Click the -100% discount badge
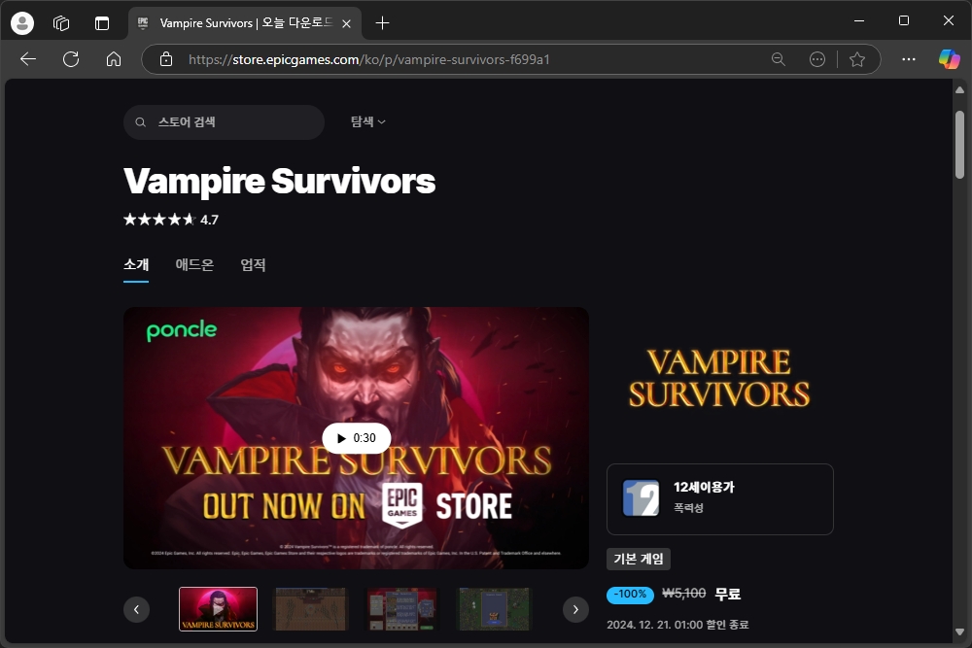The width and height of the screenshot is (972, 648). point(630,595)
